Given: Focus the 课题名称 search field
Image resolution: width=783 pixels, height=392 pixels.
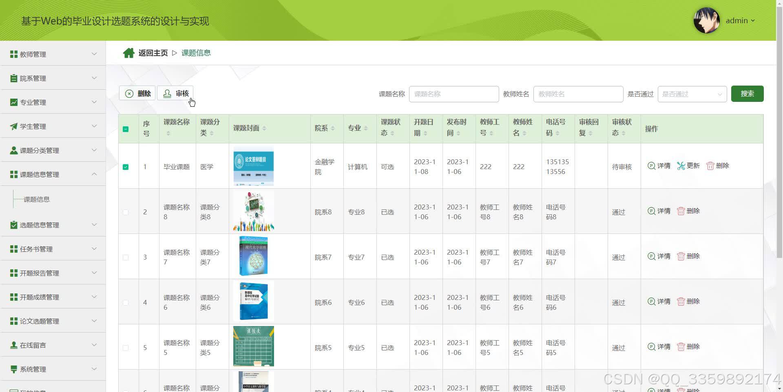Looking at the screenshot, I should click(454, 94).
